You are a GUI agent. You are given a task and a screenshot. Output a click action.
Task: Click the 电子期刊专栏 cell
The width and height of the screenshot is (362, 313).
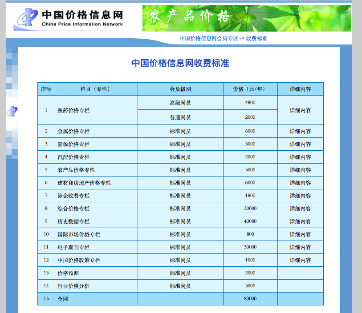pyautogui.click(x=96, y=248)
